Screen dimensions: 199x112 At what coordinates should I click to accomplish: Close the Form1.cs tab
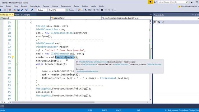pos(13,15)
